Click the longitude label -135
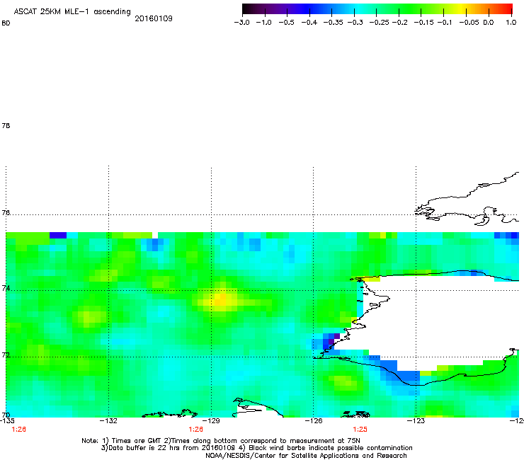This screenshot has width=524, height=460. [x=7, y=420]
